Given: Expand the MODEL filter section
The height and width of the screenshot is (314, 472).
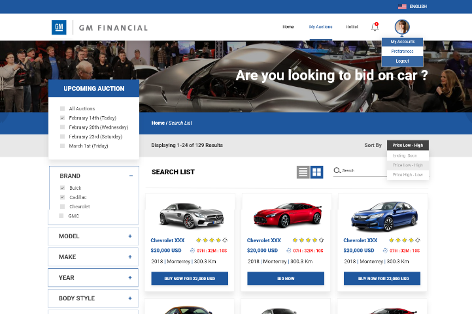Looking at the screenshot, I should [130, 236].
